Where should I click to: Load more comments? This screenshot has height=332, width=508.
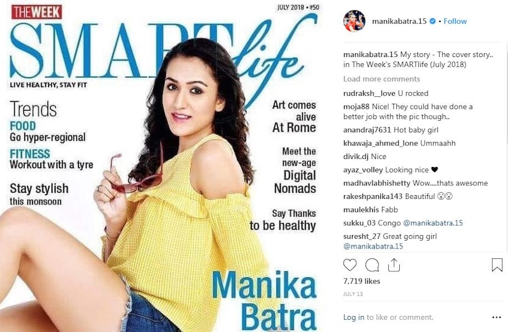point(381,79)
